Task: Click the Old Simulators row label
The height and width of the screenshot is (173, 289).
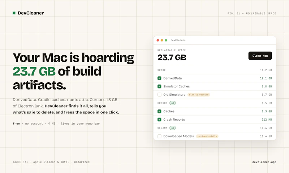Action: coord(174,95)
